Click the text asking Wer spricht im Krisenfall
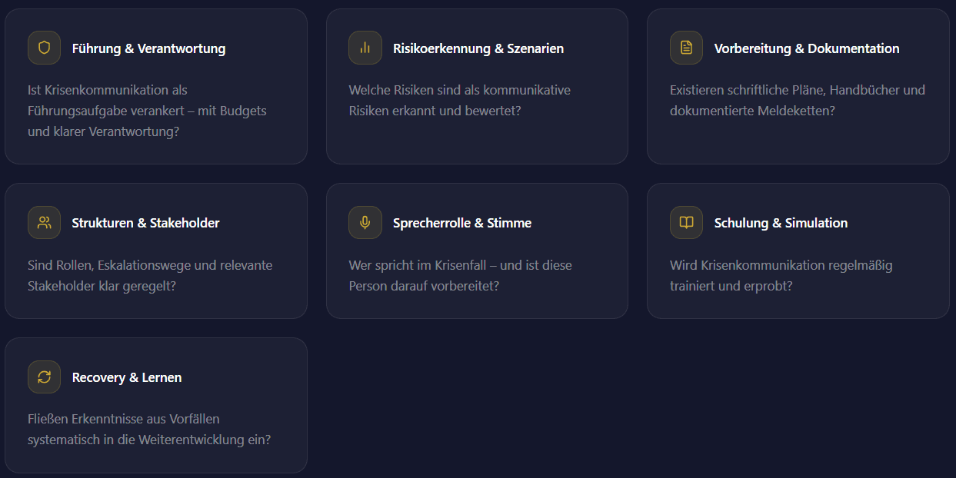The width and height of the screenshot is (956, 478). [461, 275]
